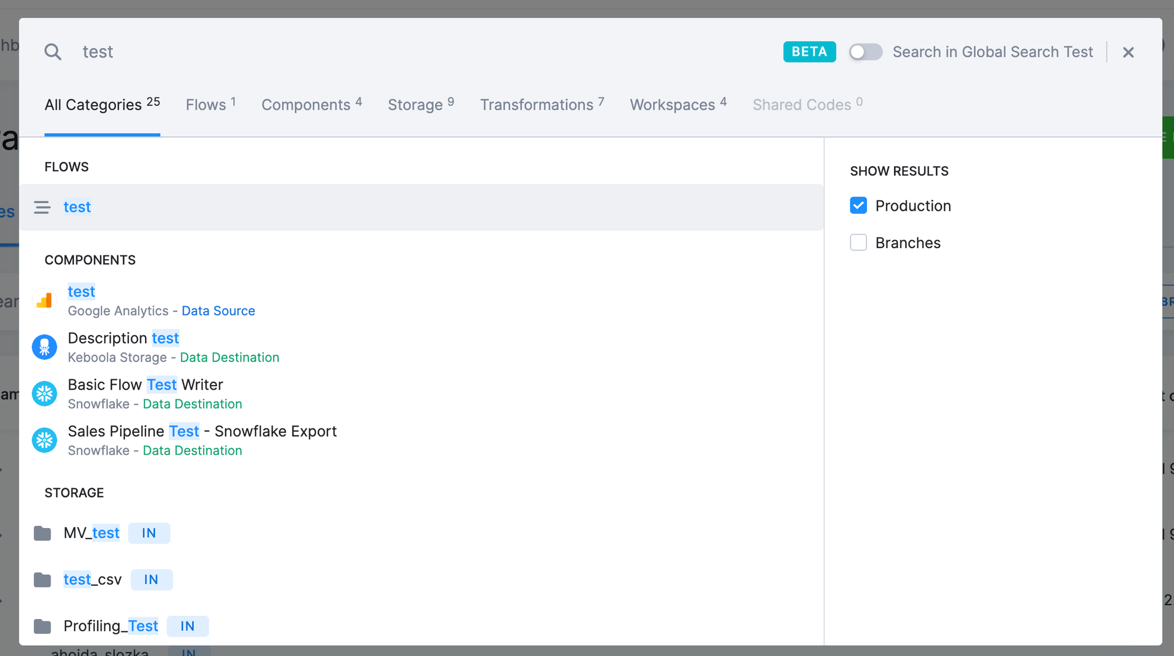Uncheck the Production checkbox

point(858,205)
